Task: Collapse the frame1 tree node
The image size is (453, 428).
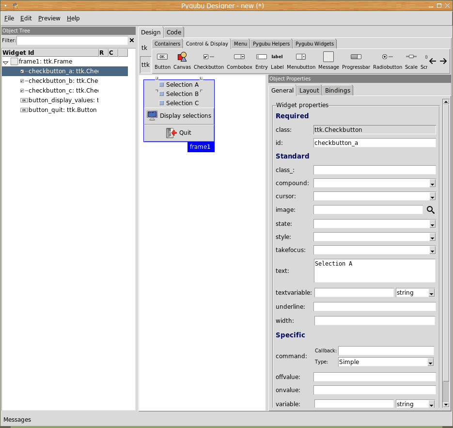Action: (6, 62)
